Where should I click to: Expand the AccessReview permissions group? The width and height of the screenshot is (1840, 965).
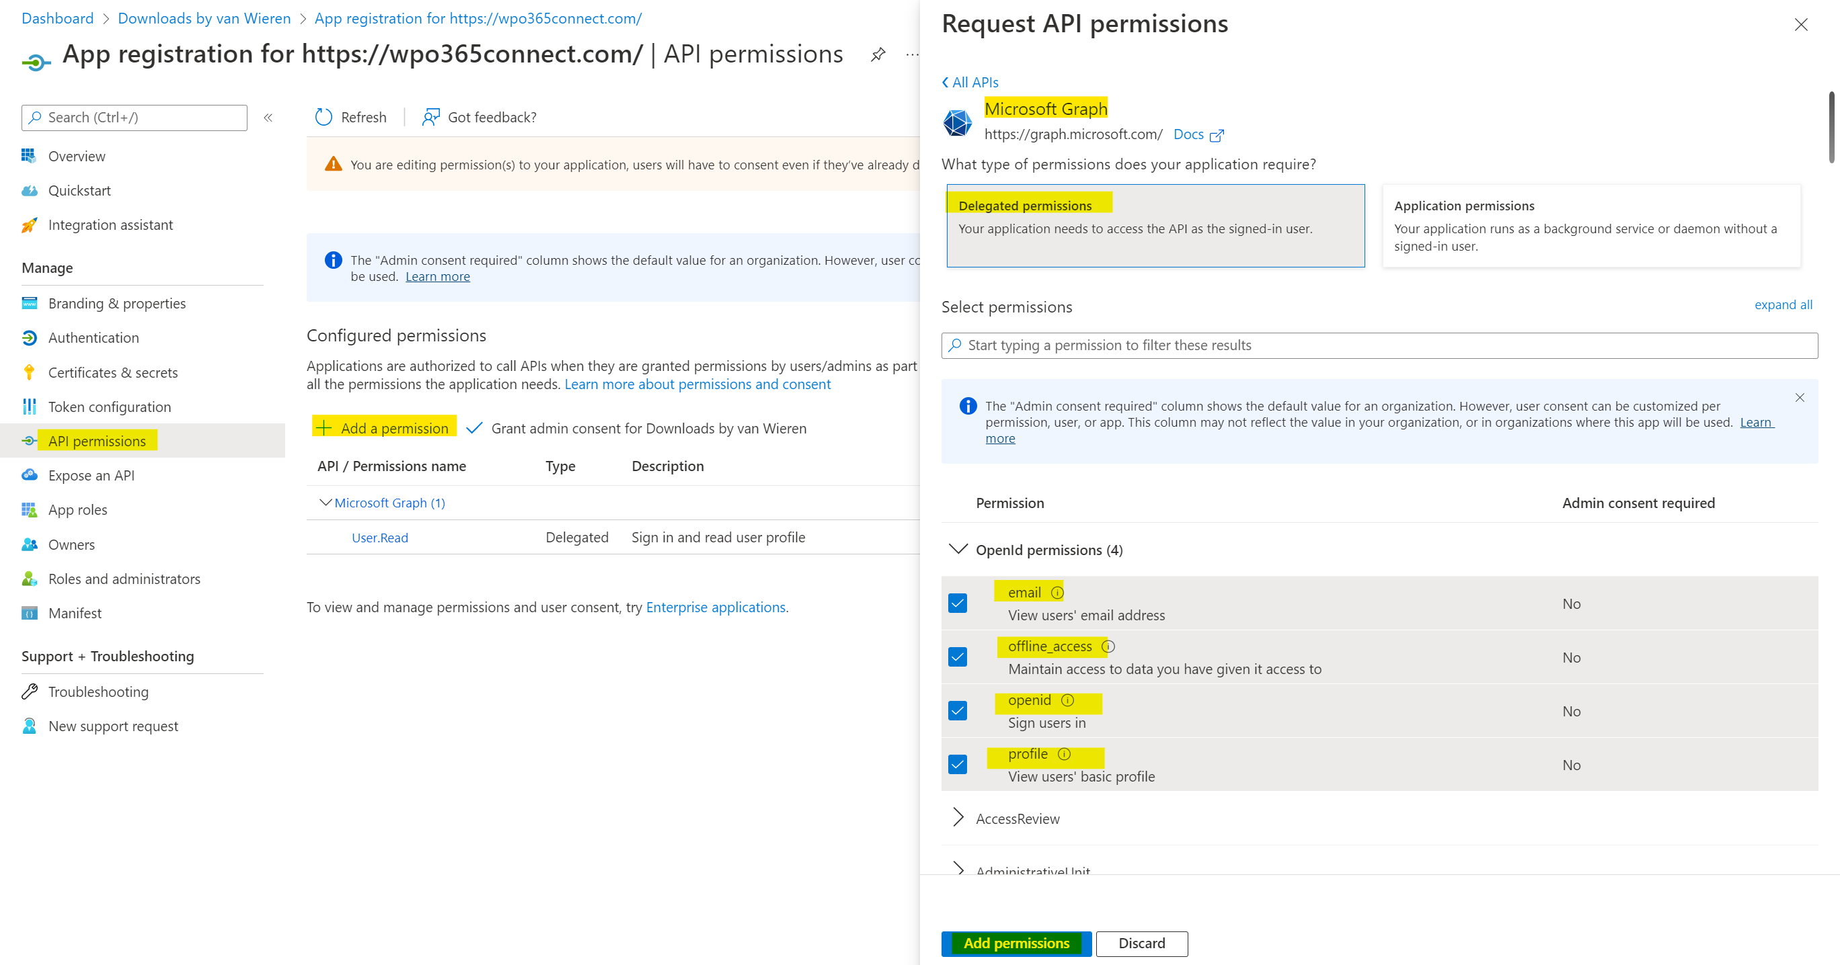point(957,818)
